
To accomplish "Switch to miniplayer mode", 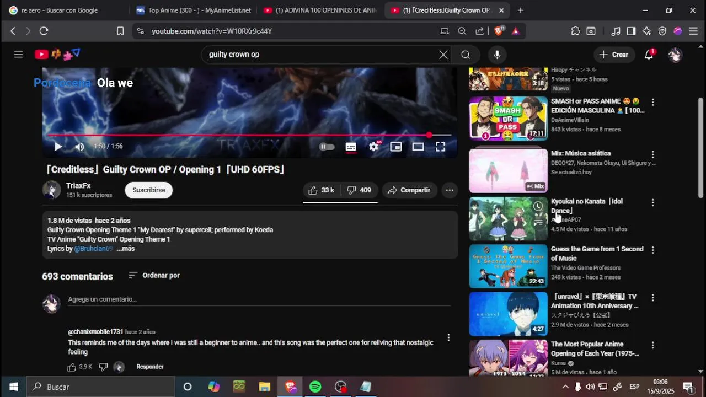I will [x=396, y=147].
